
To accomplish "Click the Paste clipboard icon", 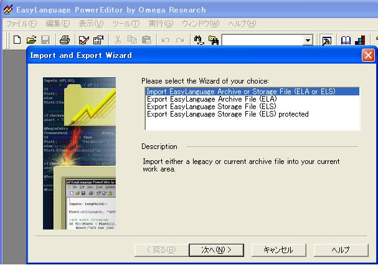I will point(146,40).
